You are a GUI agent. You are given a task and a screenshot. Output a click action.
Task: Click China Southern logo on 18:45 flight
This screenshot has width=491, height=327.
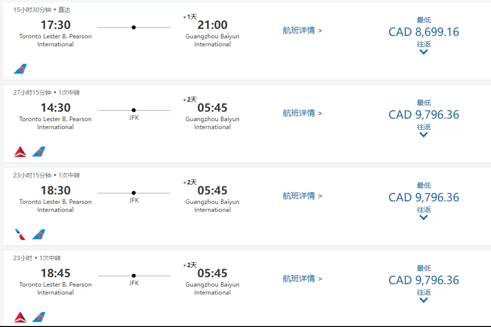(x=39, y=318)
